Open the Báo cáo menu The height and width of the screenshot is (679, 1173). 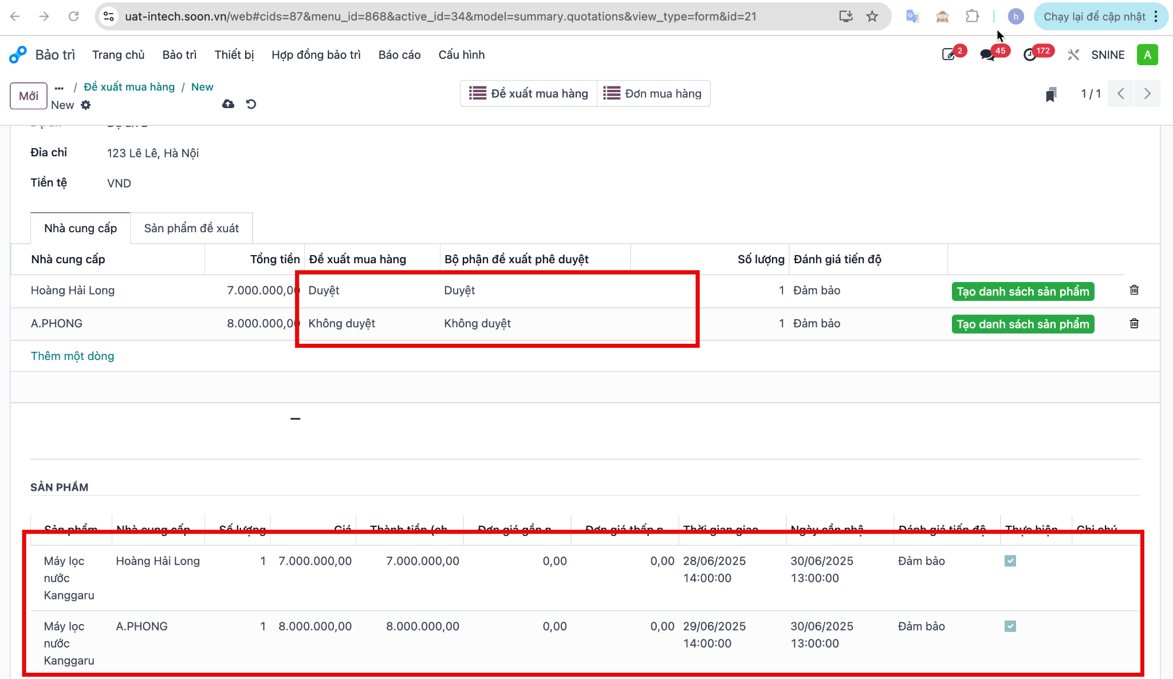(x=399, y=55)
